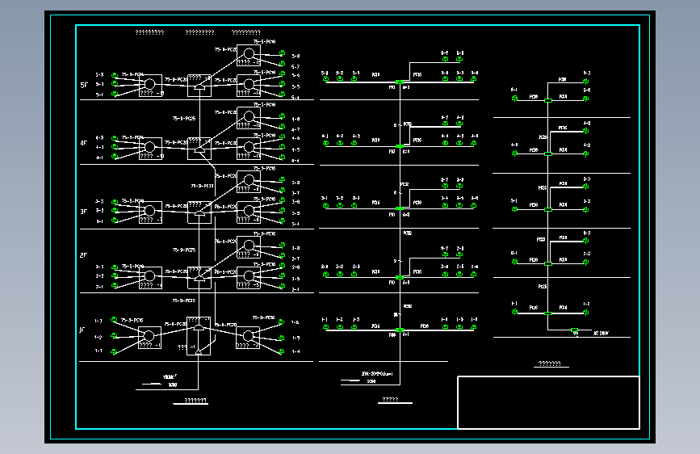The image size is (700, 454).
Task: Select outlet 5-1 symbol in the middle diagram
Action: coord(326,79)
